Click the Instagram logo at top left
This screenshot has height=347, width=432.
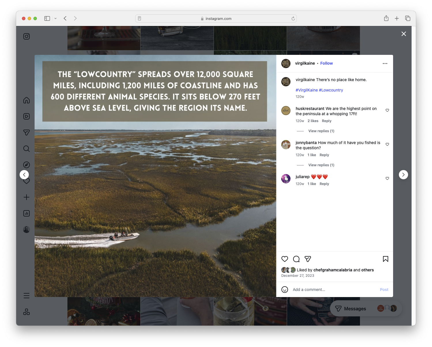coord(26,36)
